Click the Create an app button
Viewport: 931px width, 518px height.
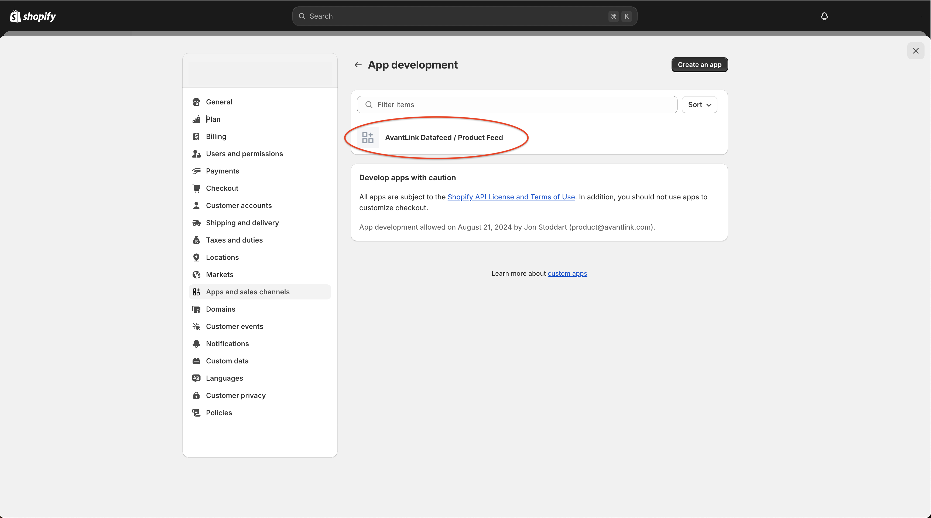pyautogui.click(x=699, y=65)
